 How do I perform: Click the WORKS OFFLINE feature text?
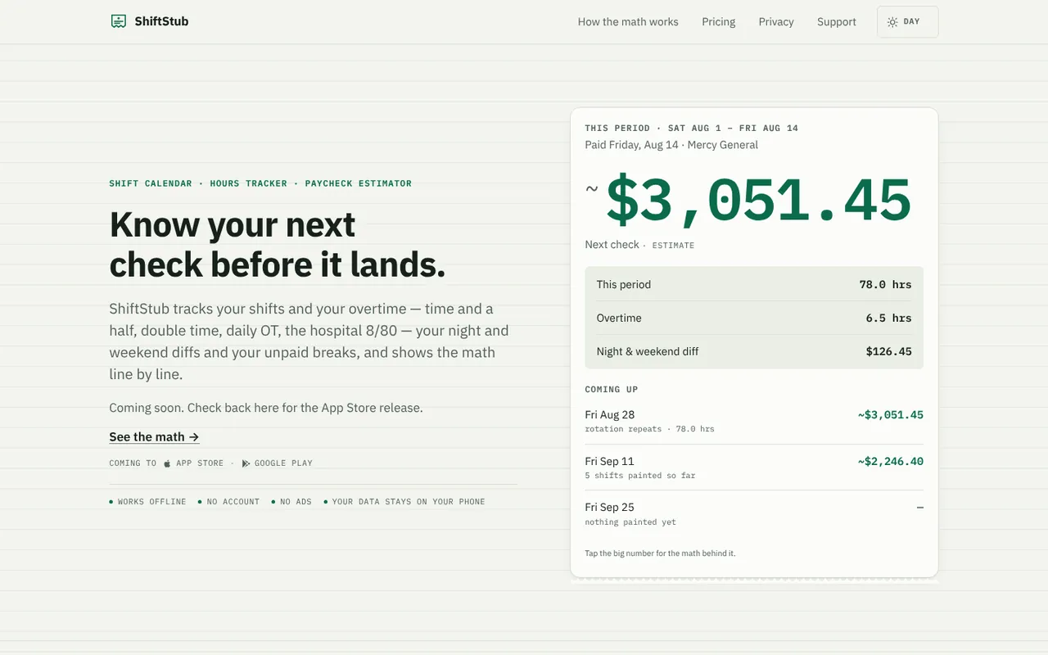[x=151, y=502]
